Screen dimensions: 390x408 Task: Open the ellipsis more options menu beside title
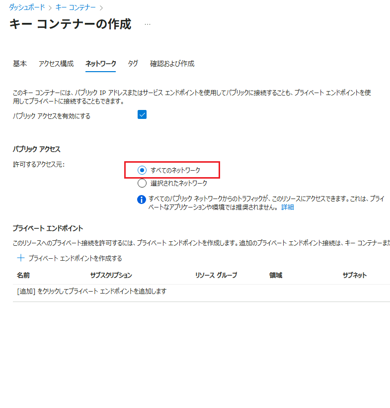click(x=147, y=24)
